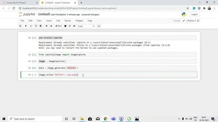The height and width of the screenshot is (122, 218).
Task: Insert a cell below with the plus icon
Action: [26, 26]
